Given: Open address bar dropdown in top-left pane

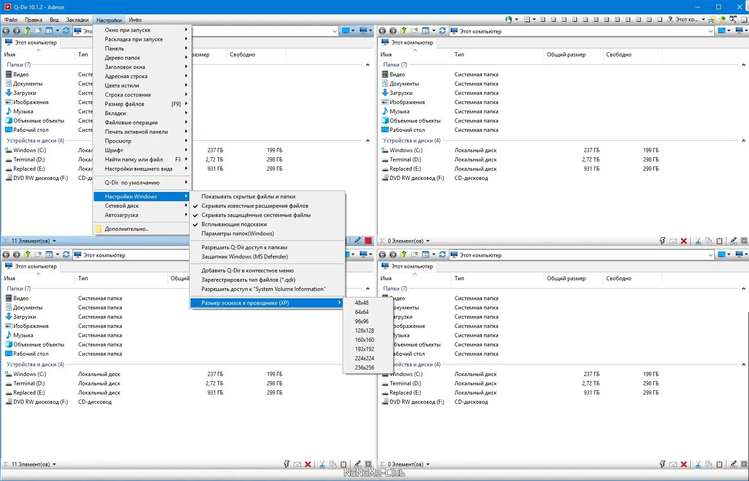Looking at the screenshot, I should point(334,31).
